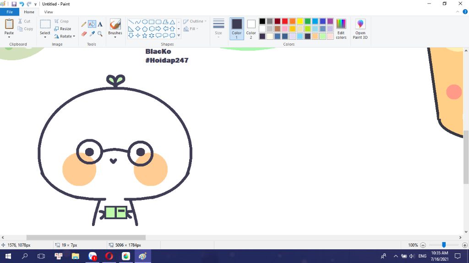
Task: Choose the Oval shape
Action: click(144, 22)
